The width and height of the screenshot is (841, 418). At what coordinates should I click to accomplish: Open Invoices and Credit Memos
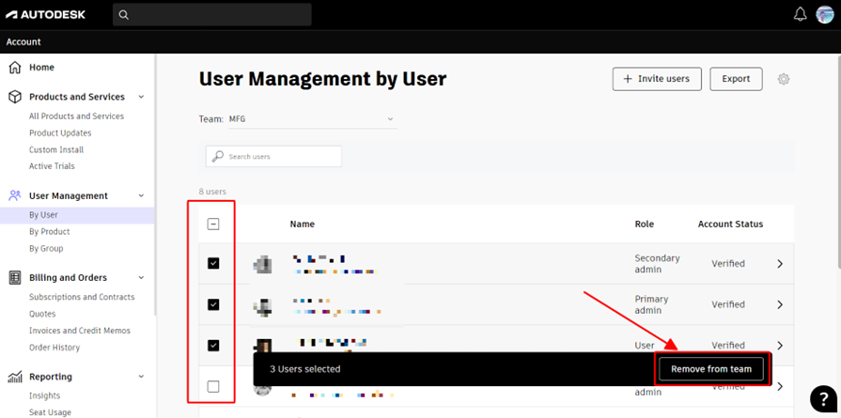coord(79,331)
